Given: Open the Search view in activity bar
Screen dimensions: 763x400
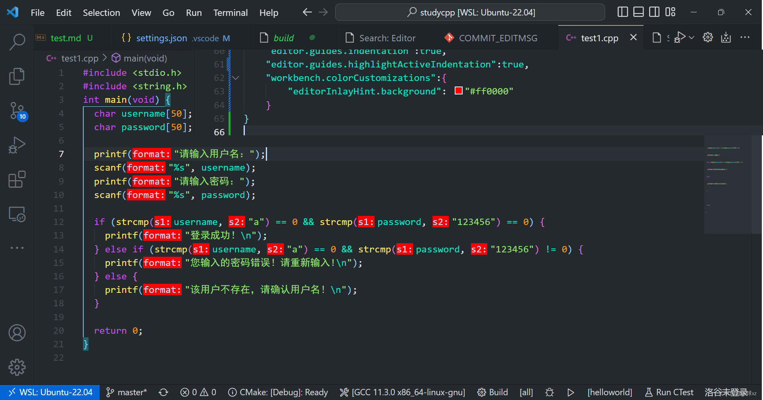Looking at the screenshot, I should pyautogui.click(x=17, y=41).
